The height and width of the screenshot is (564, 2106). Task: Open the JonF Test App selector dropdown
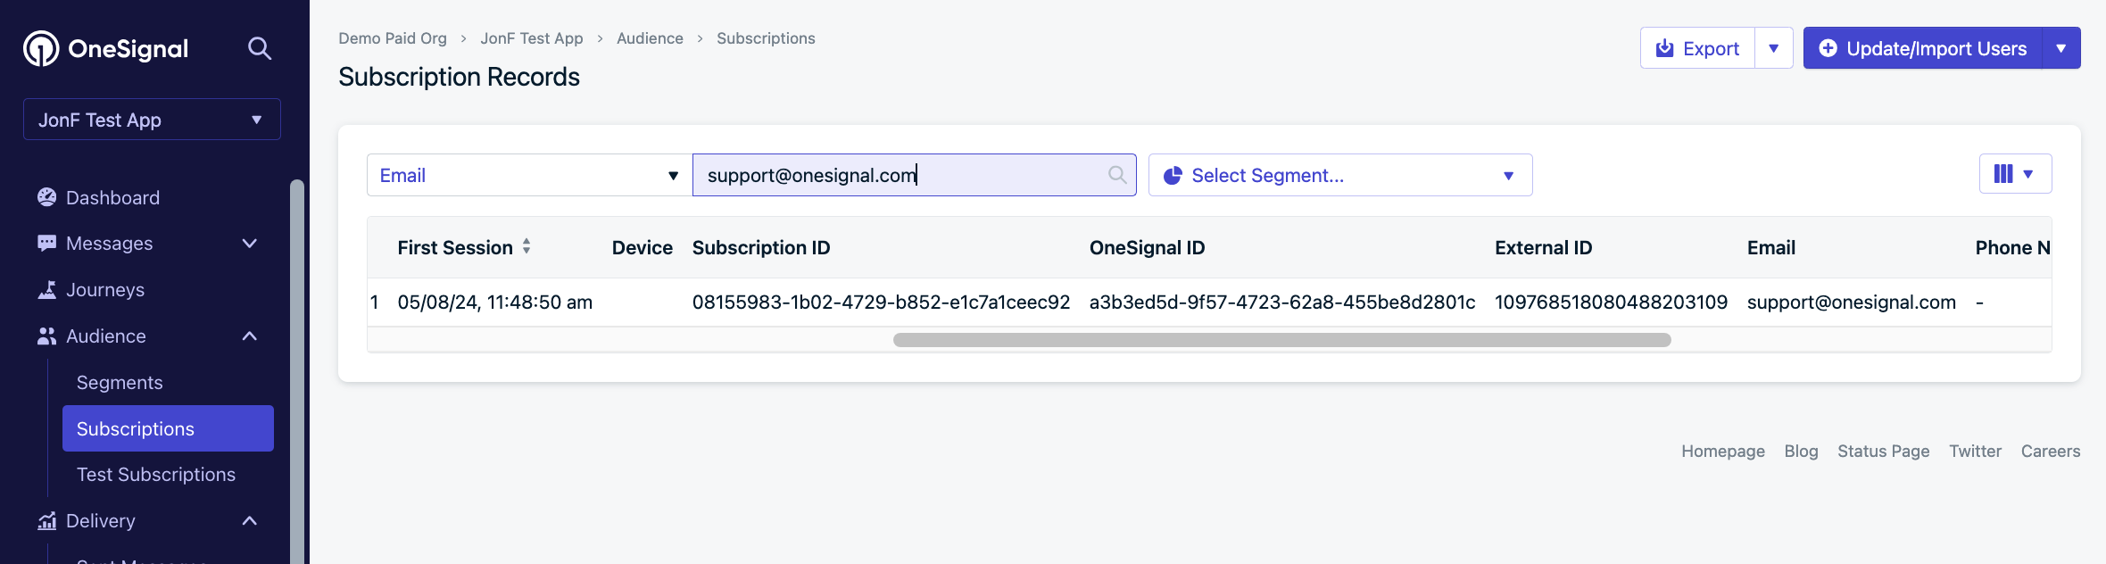[152, 120]
